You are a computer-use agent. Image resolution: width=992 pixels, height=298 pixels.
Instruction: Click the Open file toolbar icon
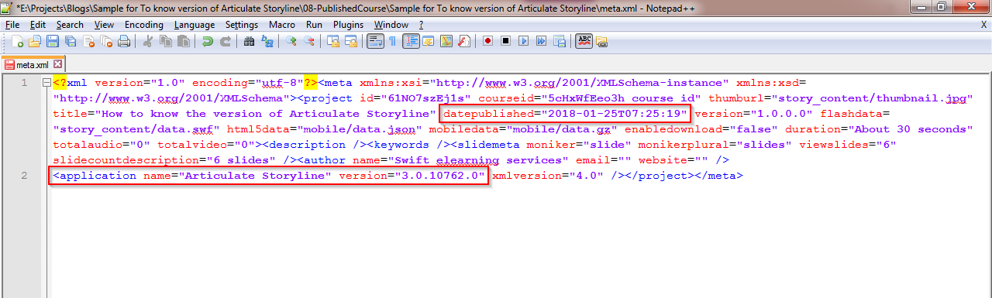tap(34, 40)
